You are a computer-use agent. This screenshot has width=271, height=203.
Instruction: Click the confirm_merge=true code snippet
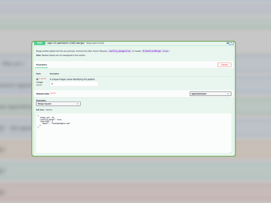pyautogui.click(x=120, y=51)
